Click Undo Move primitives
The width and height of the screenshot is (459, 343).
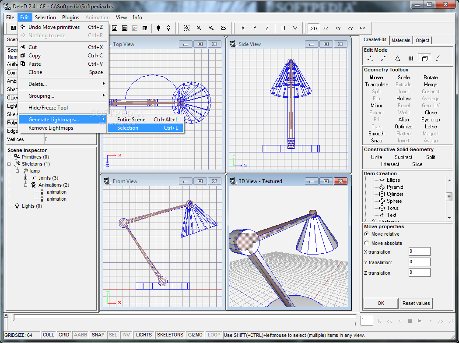(63, 27)
